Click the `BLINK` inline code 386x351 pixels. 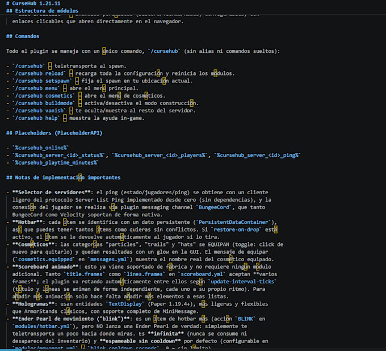coord(245,319)
